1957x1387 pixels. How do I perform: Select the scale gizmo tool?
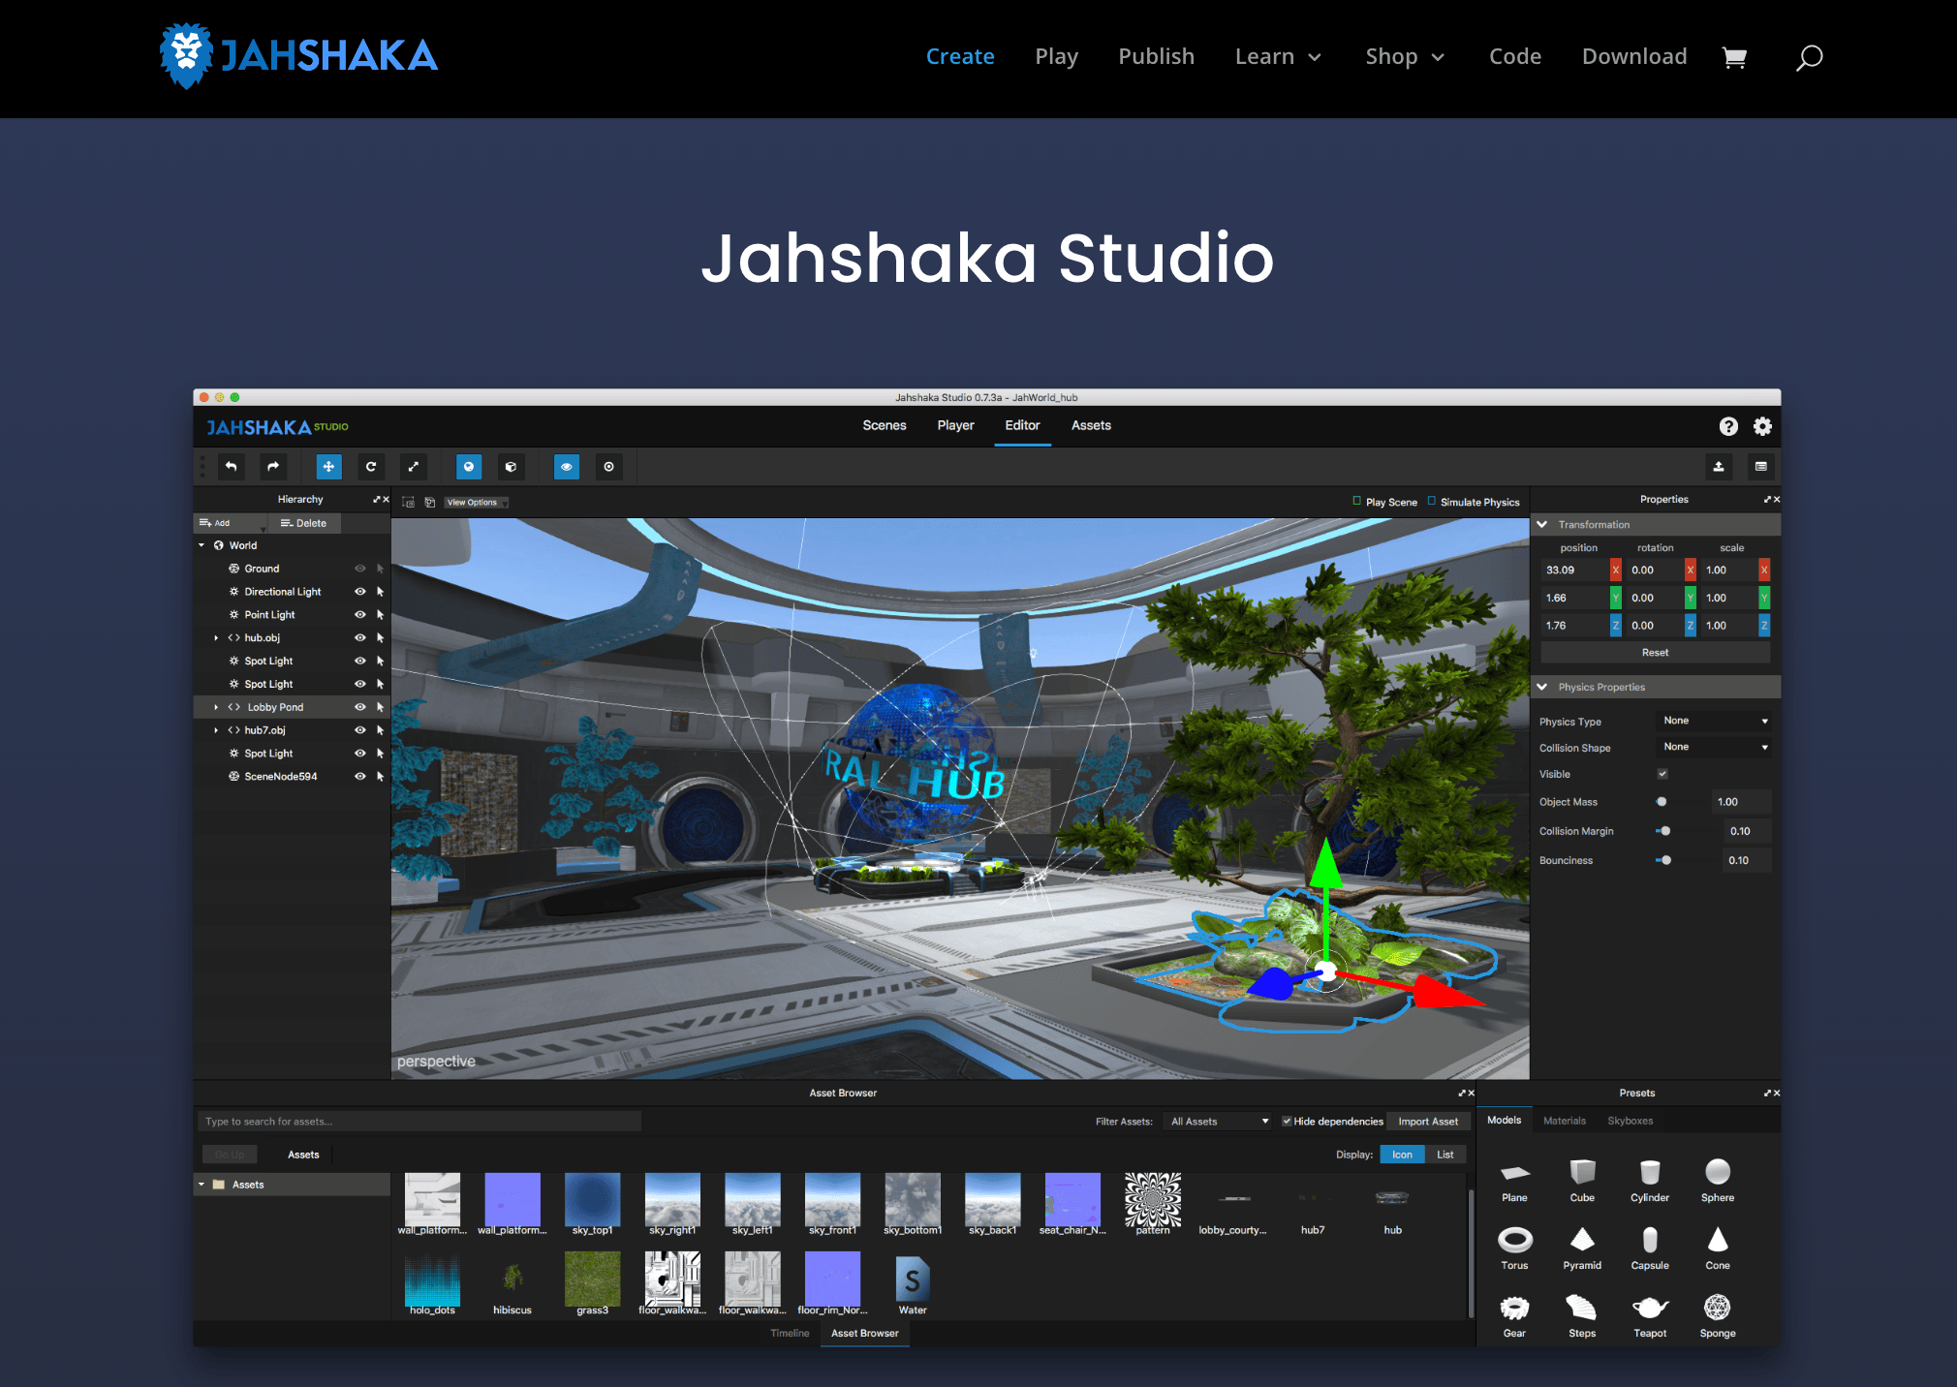(414, 467)
